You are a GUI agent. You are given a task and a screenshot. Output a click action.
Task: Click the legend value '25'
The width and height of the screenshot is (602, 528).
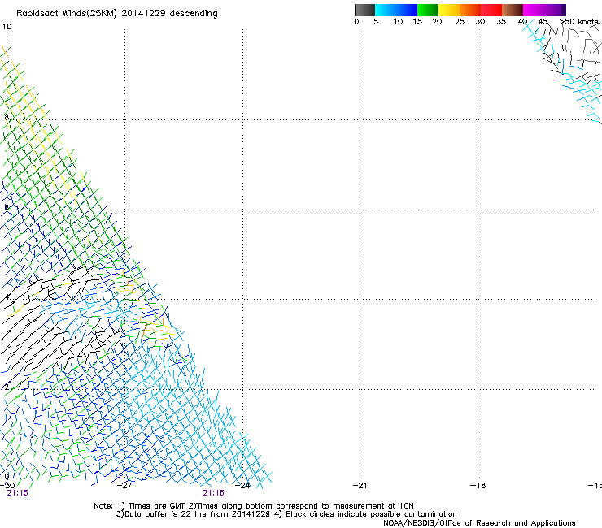(x=460, y=22)
